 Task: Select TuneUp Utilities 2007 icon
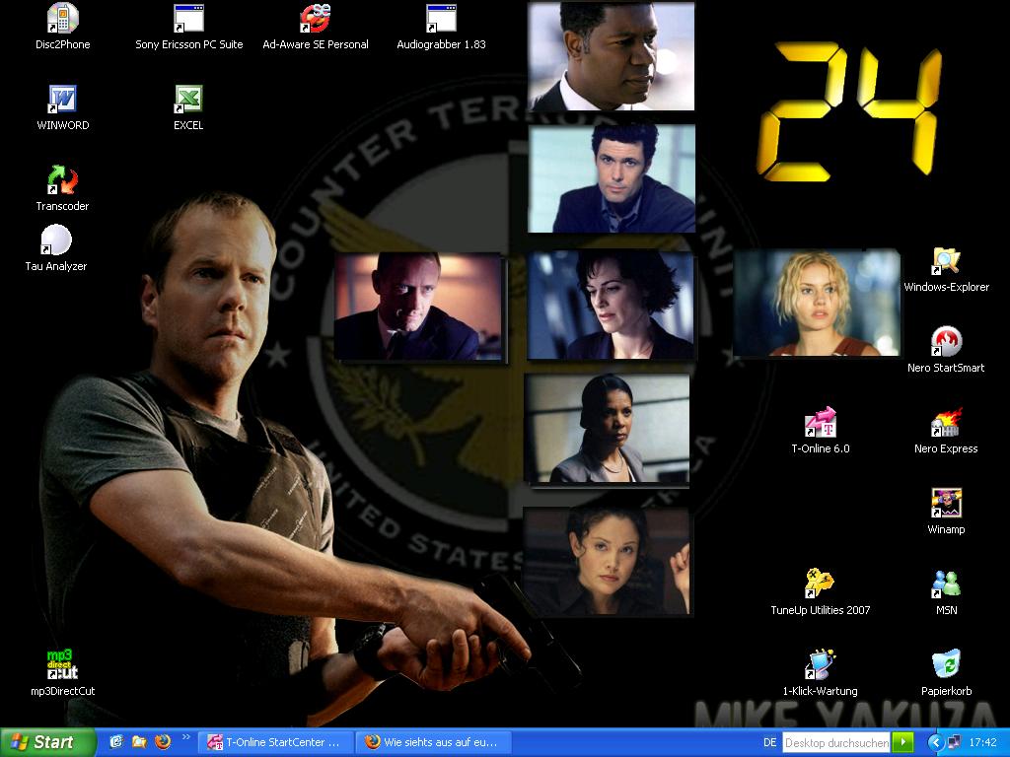(820, 585)
